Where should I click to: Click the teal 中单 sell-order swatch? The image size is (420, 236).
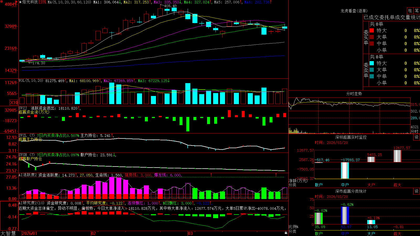372,76
